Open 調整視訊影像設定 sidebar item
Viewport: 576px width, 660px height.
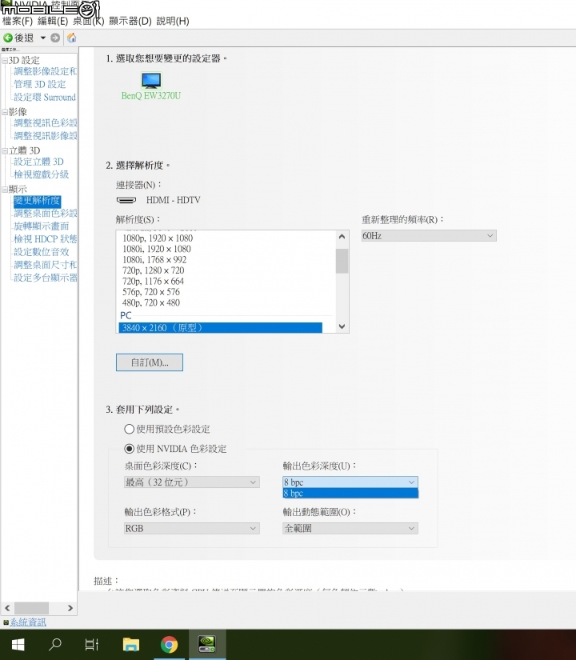[45, 135]
